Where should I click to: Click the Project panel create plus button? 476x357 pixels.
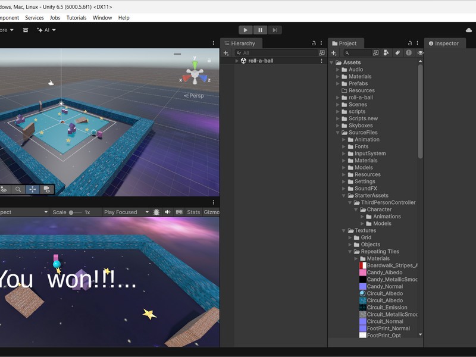(x=334, y=53)
